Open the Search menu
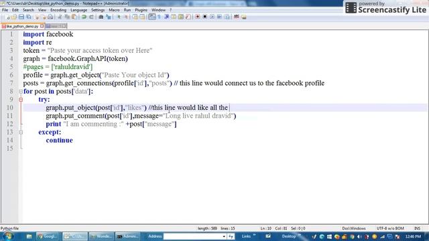The height and width of the screenshot is (241, 429). coord(28,10)
